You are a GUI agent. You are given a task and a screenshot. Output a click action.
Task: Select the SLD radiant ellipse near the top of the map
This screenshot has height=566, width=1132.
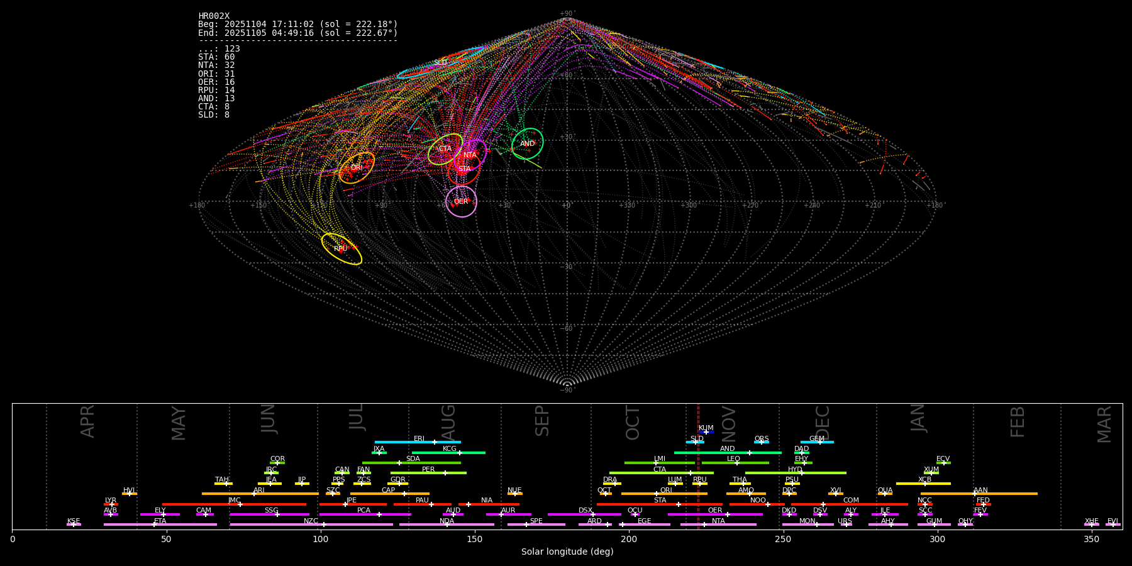tap(440, 62)
